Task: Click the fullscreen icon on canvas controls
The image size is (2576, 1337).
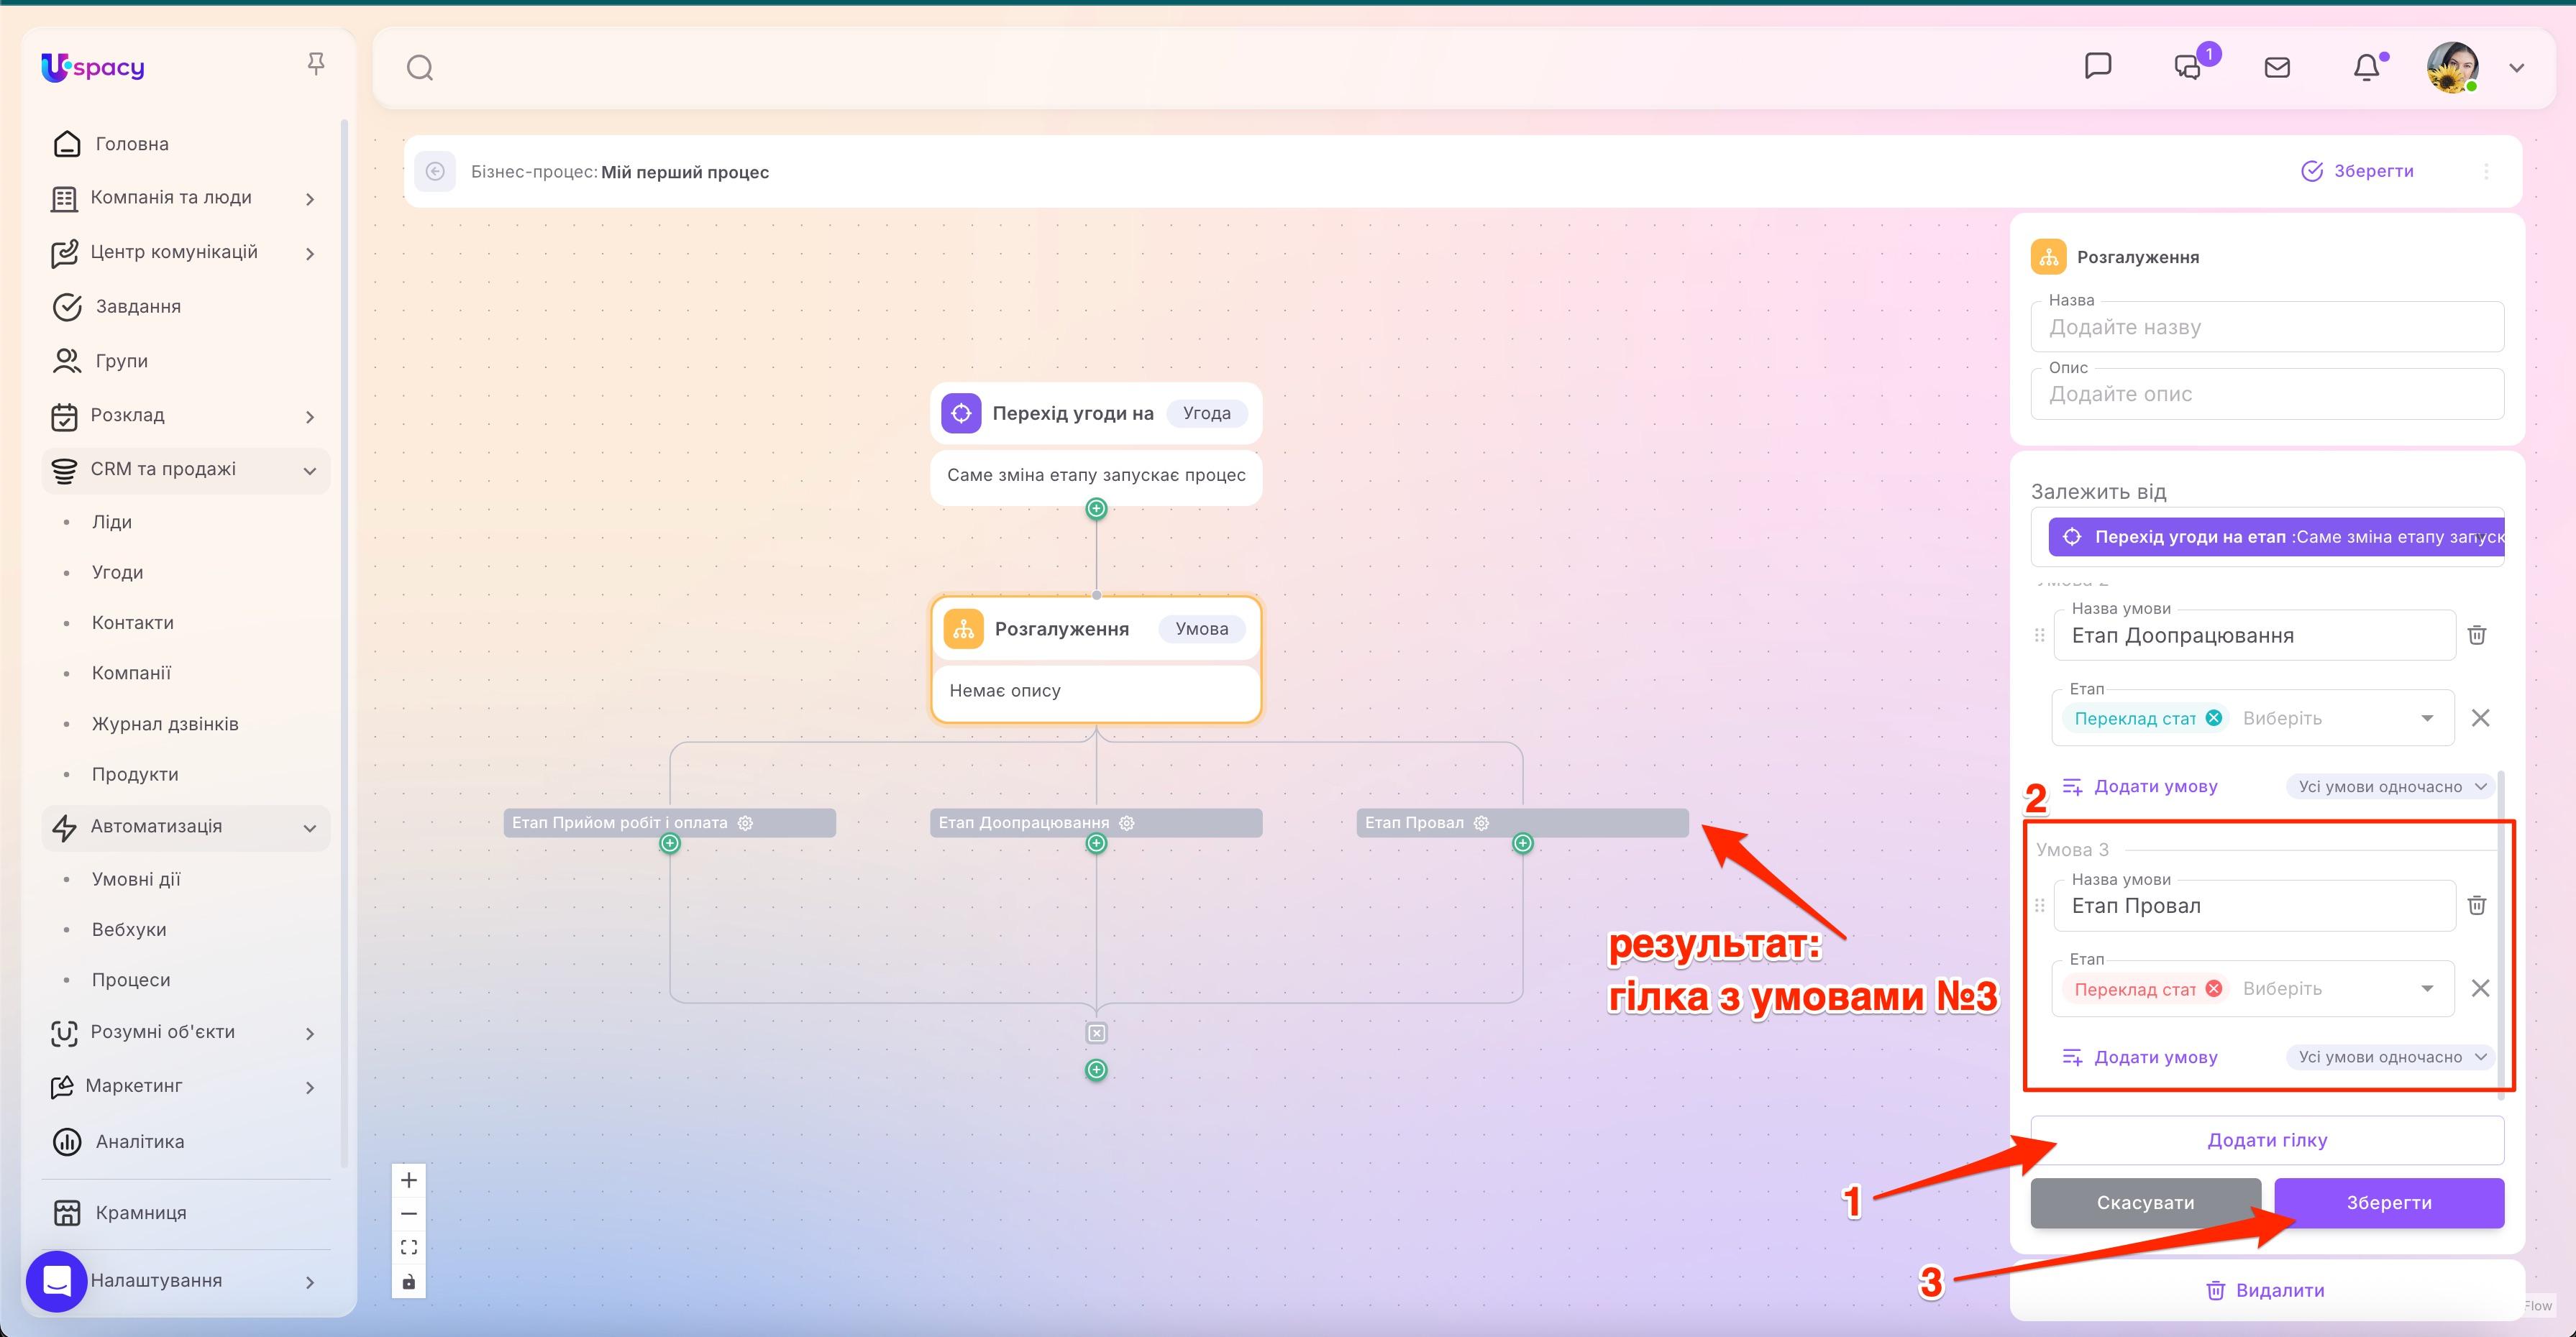Action: coord(408,1246)
